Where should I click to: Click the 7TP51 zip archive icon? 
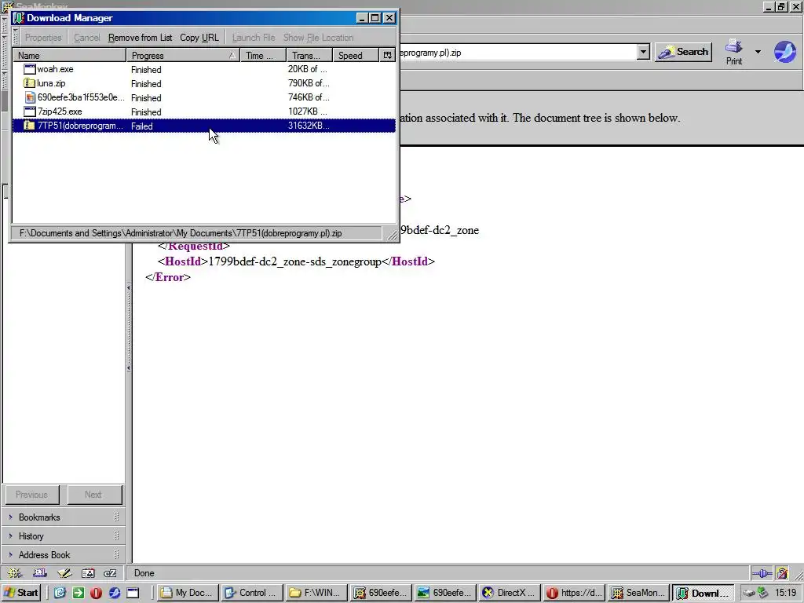click(x=30, y=126)
